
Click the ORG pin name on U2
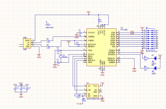pyautogui.click(x=95, y=92)
